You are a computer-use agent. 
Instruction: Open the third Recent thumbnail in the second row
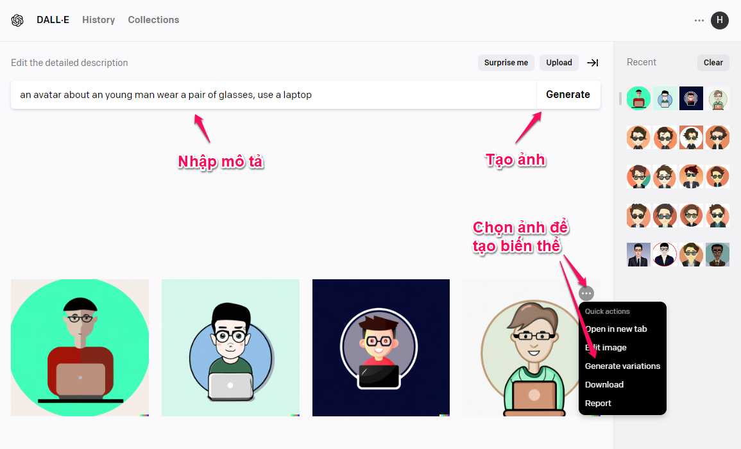point(691,138)
